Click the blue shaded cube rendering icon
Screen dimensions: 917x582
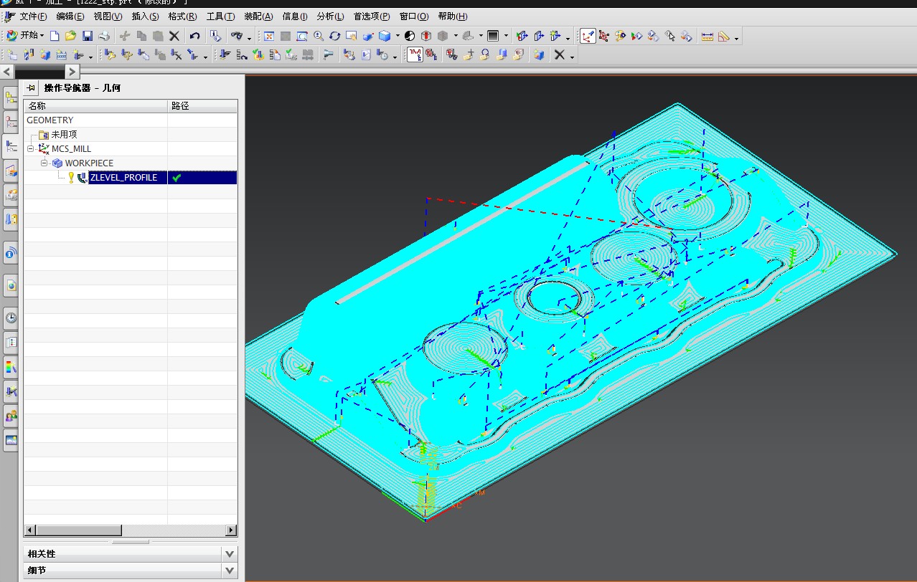pyautogui.click(x=385, y=35)
